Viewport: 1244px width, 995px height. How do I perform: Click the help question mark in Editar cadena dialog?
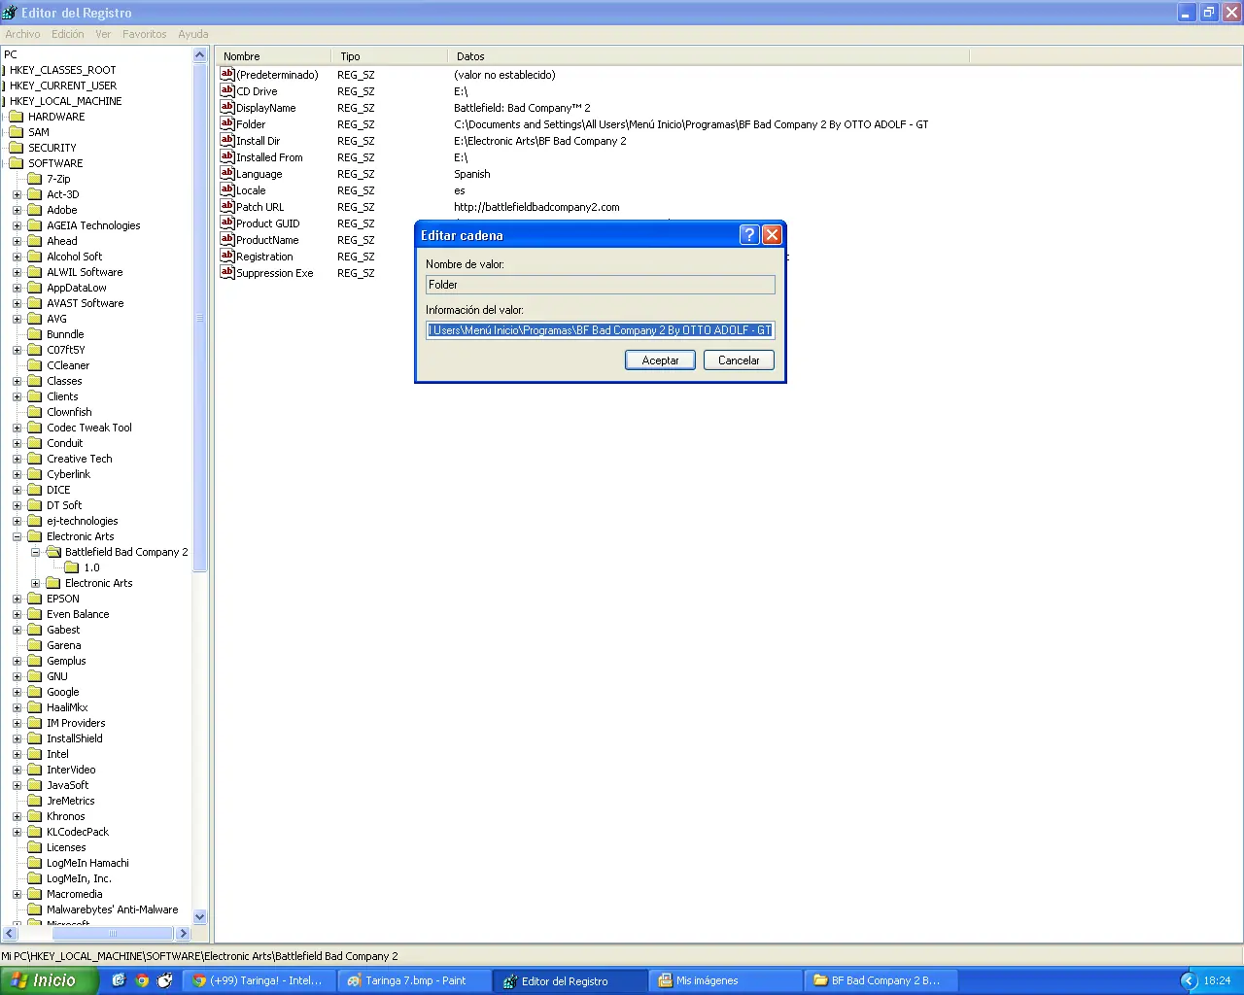tap(749, 234)
